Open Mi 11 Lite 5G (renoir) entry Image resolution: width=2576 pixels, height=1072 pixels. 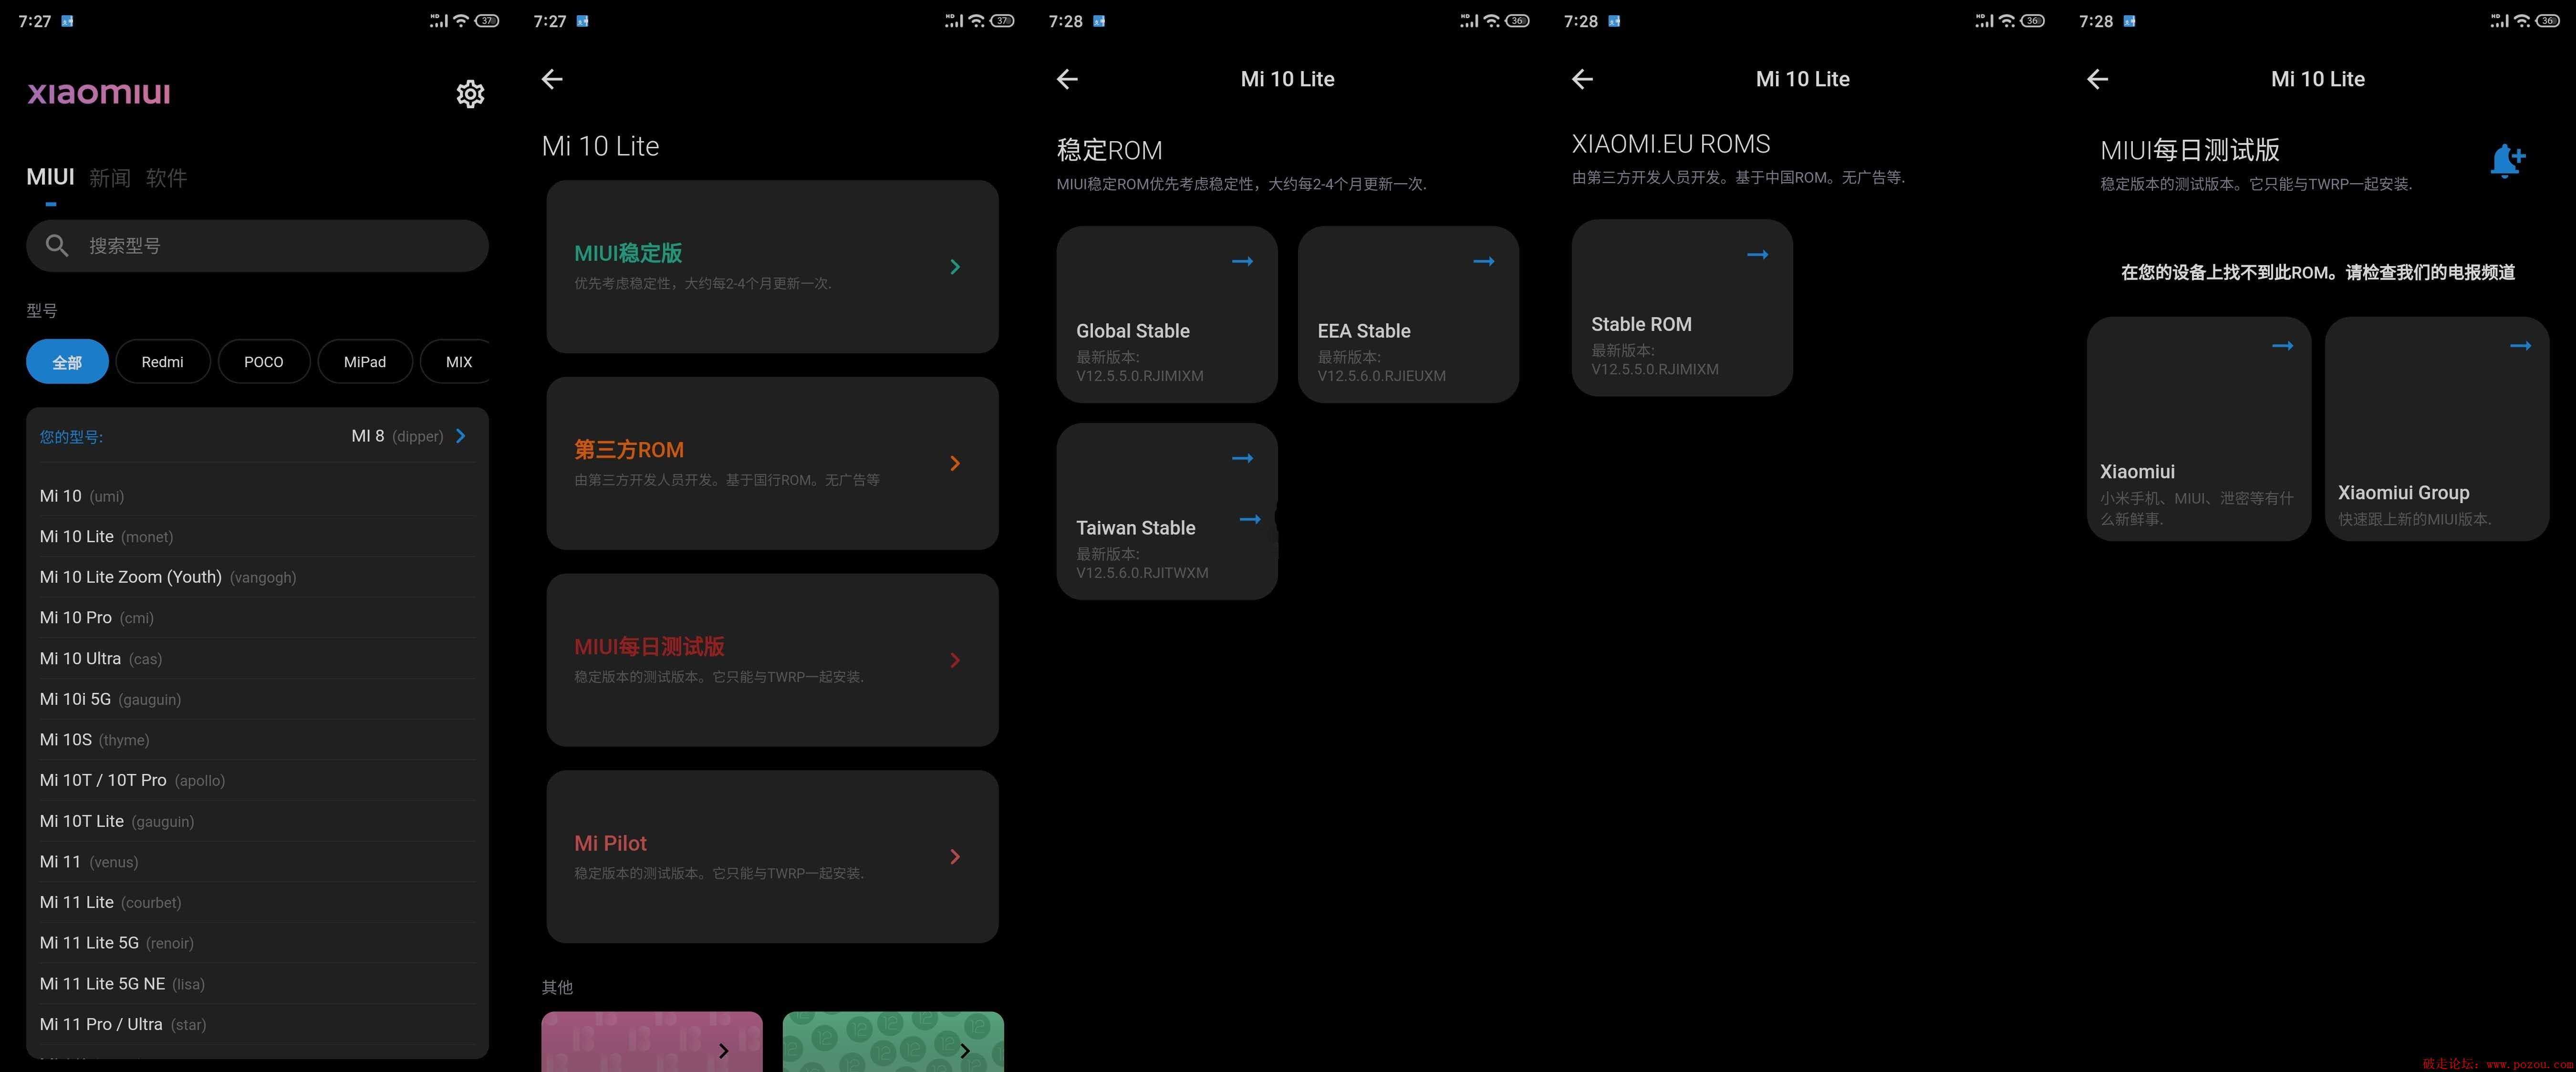(x=257, y=943)
